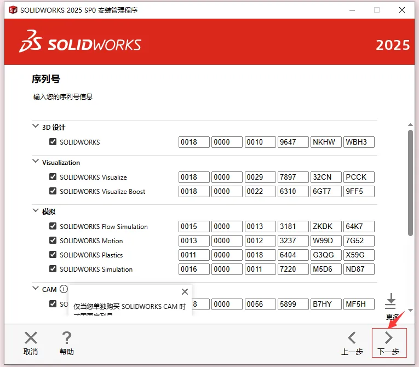419x367 pixels.
Task: Click the Cancel X button
Action: point(31,343)
